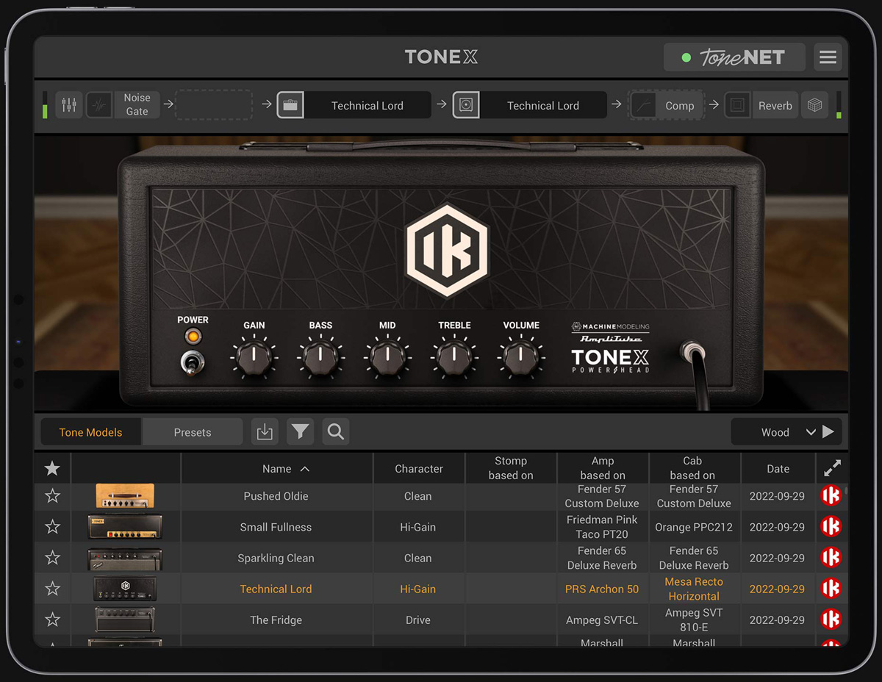882x682 pixels.
Task: Click the amp icon beside first Technical Lord
Action: [x=290, y=105]
